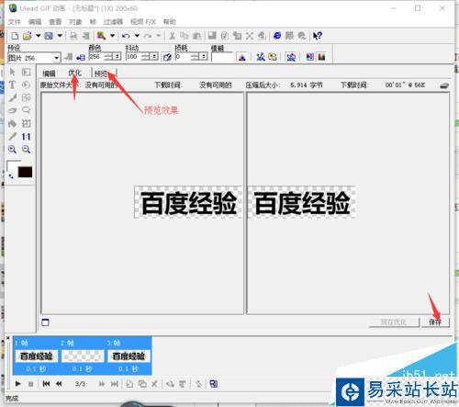Image resolution: width=459 pixels, height=407 pixels.
Task: Click the zoom in magnifier
Action: pyautogui.click(x=12, y=150)
